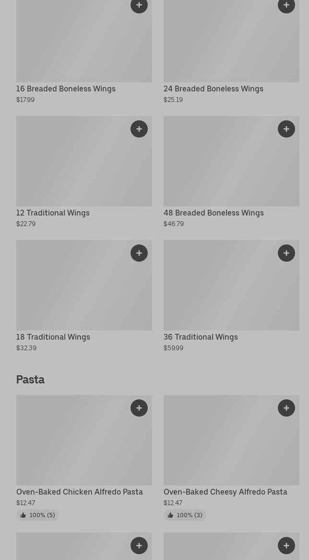Add 16 Breaded Boneless Wings to cart
The image size is (309, 560).
click(139, 5)
